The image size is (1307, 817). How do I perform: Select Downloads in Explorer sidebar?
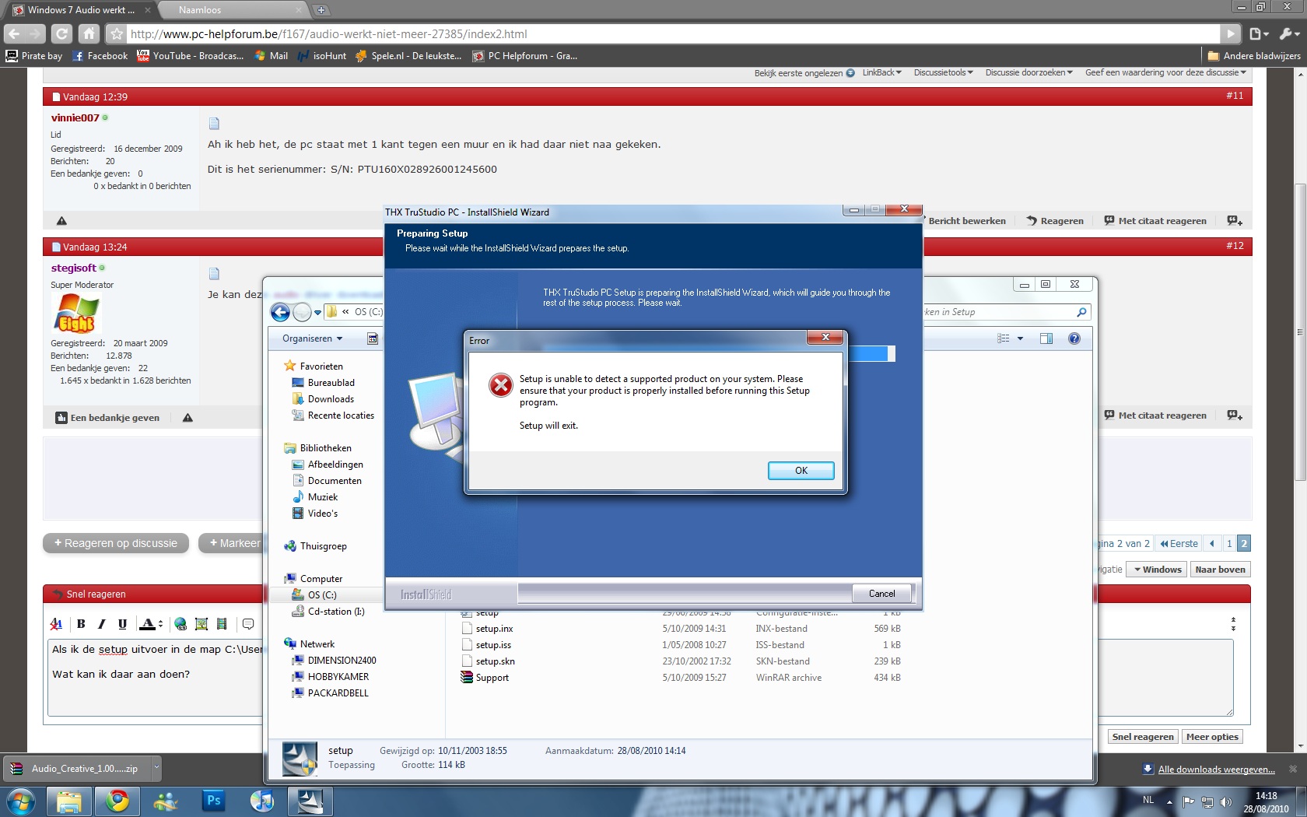(x=323, y=399)
